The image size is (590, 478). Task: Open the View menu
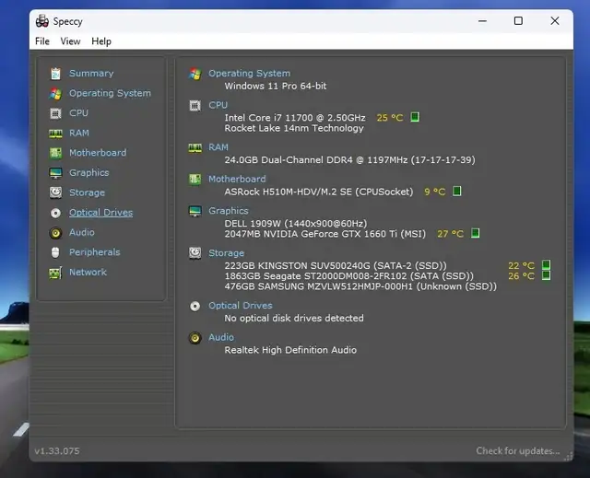click(x=70, y=41)
